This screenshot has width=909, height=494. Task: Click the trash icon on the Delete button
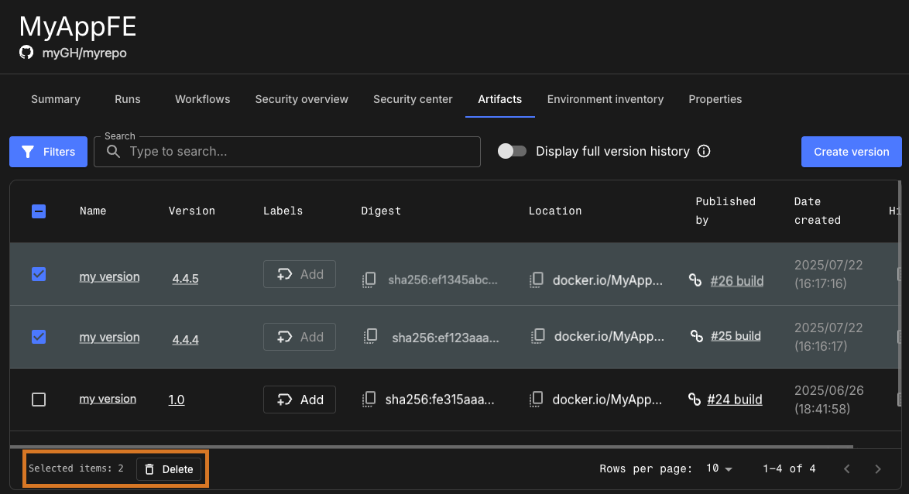click(x=148, y=469)
